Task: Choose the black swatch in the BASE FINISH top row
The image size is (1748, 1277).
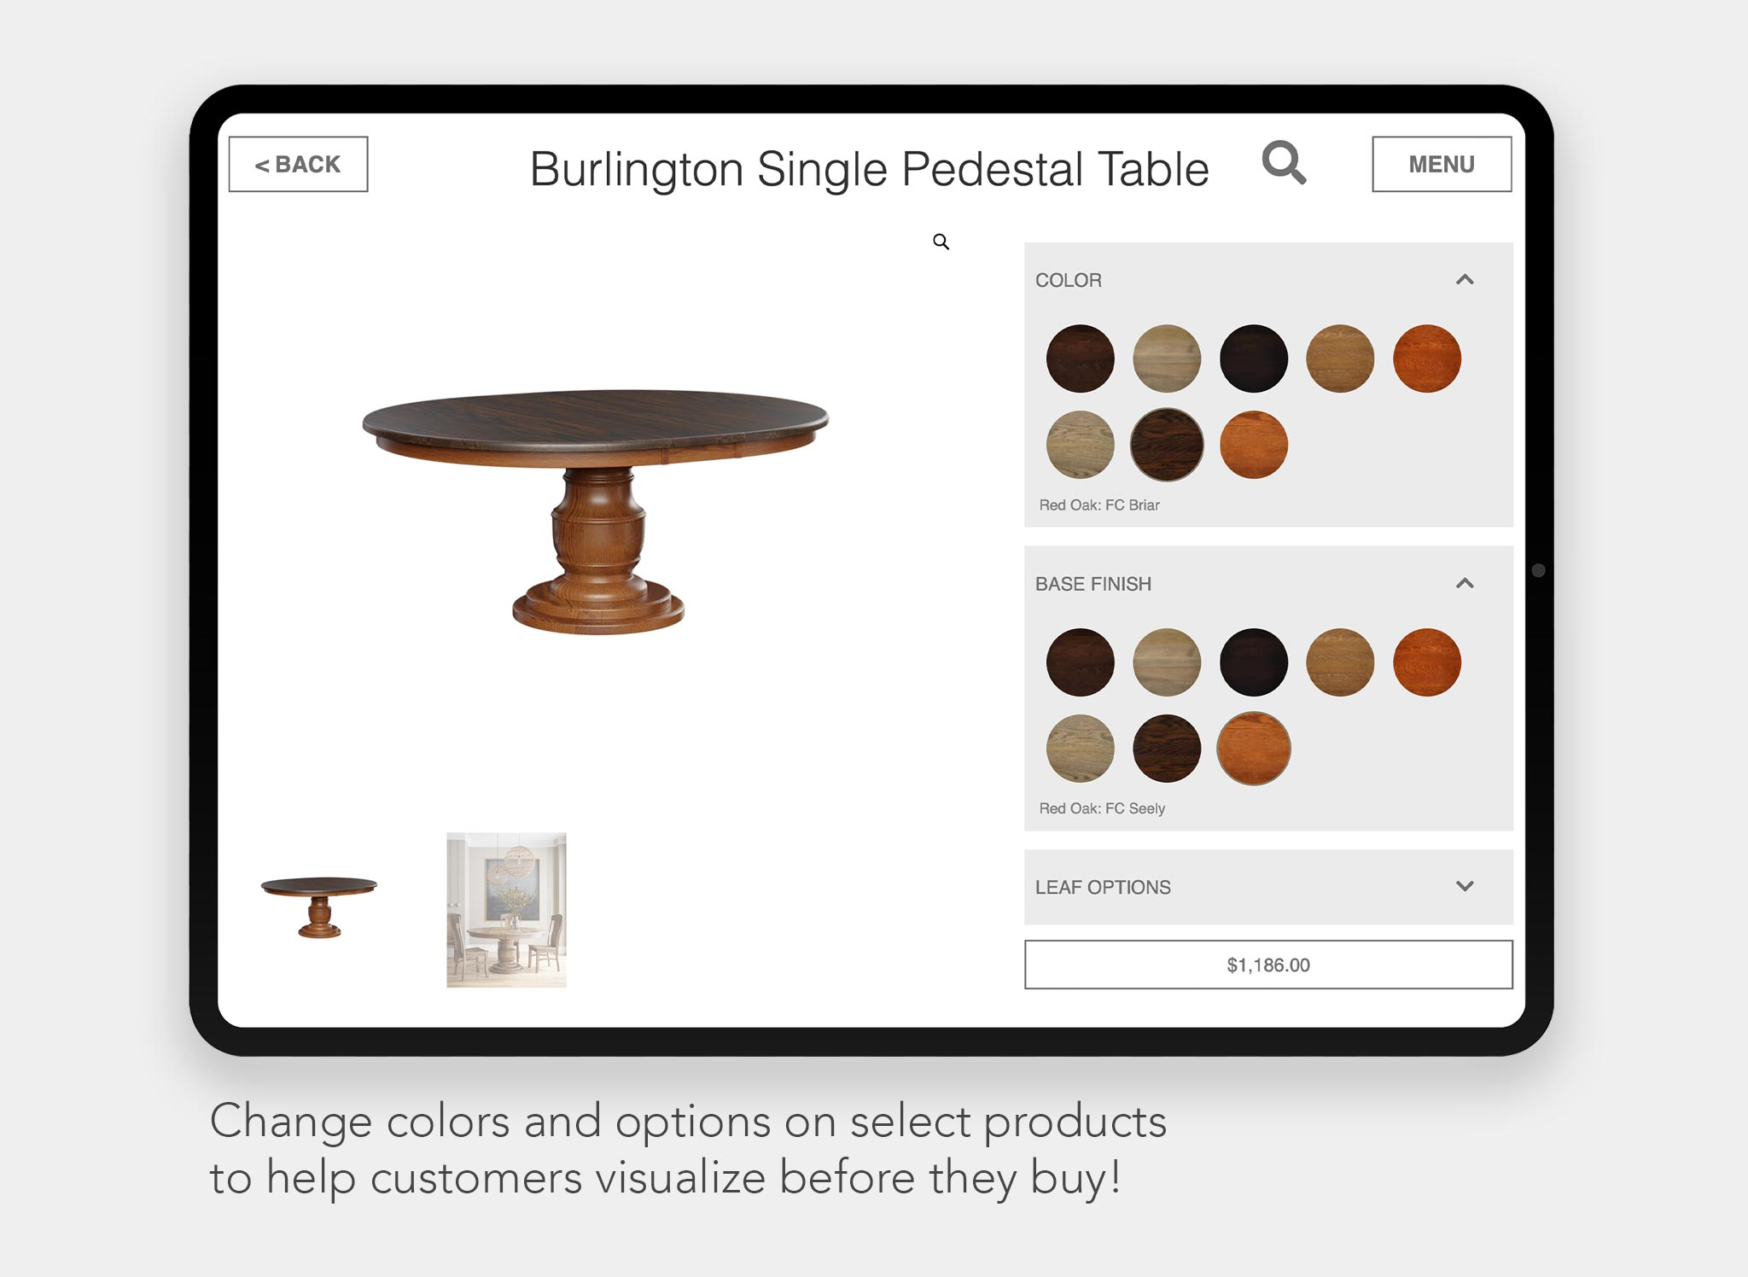Action: [x=1253, y=662]
